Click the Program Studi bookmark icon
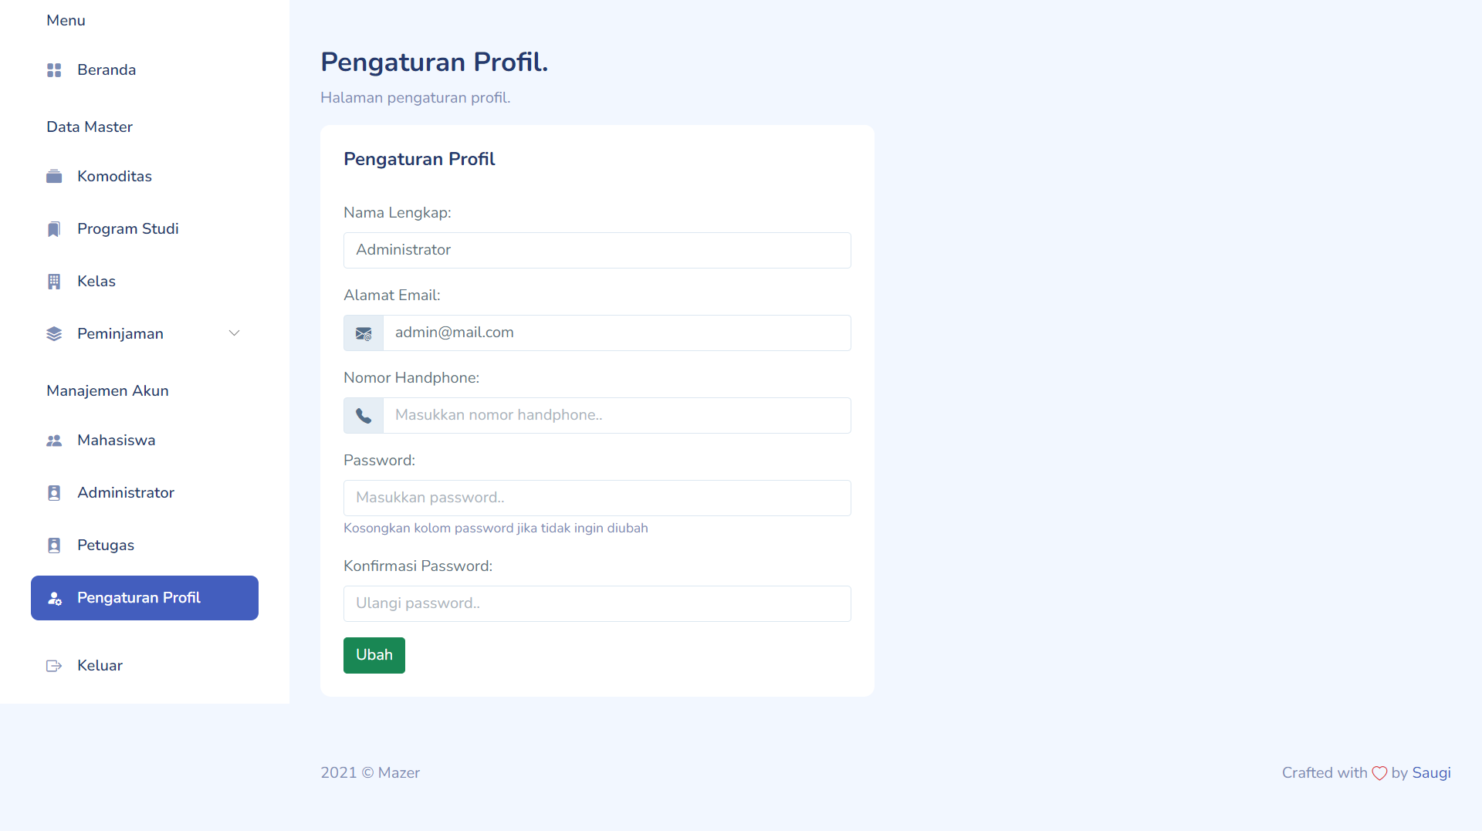This screenshot has height=831, width=1482. click(x=54, y=229)
